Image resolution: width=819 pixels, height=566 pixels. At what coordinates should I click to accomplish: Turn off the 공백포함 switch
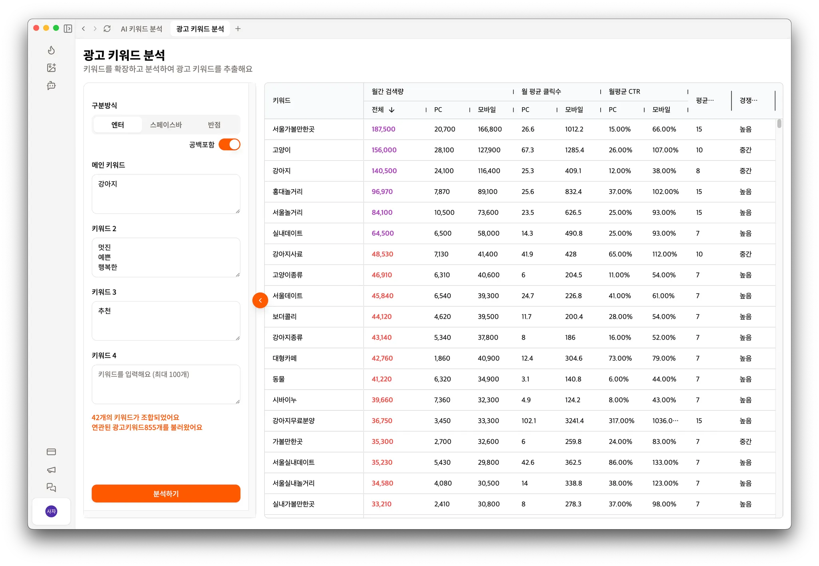tap(229, 144)
